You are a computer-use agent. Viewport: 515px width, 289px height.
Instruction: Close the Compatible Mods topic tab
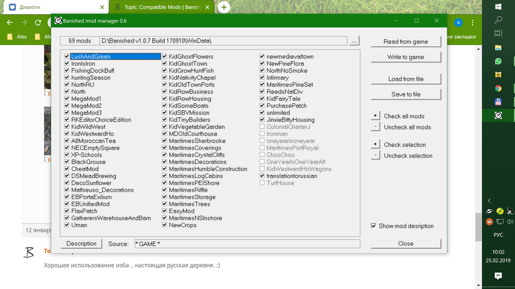[207, 7]
